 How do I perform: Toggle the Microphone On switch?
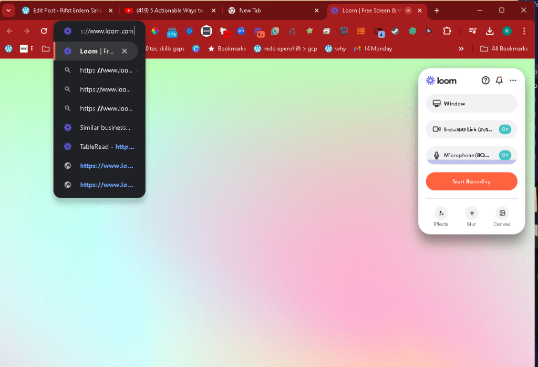[x=505, y=155]
